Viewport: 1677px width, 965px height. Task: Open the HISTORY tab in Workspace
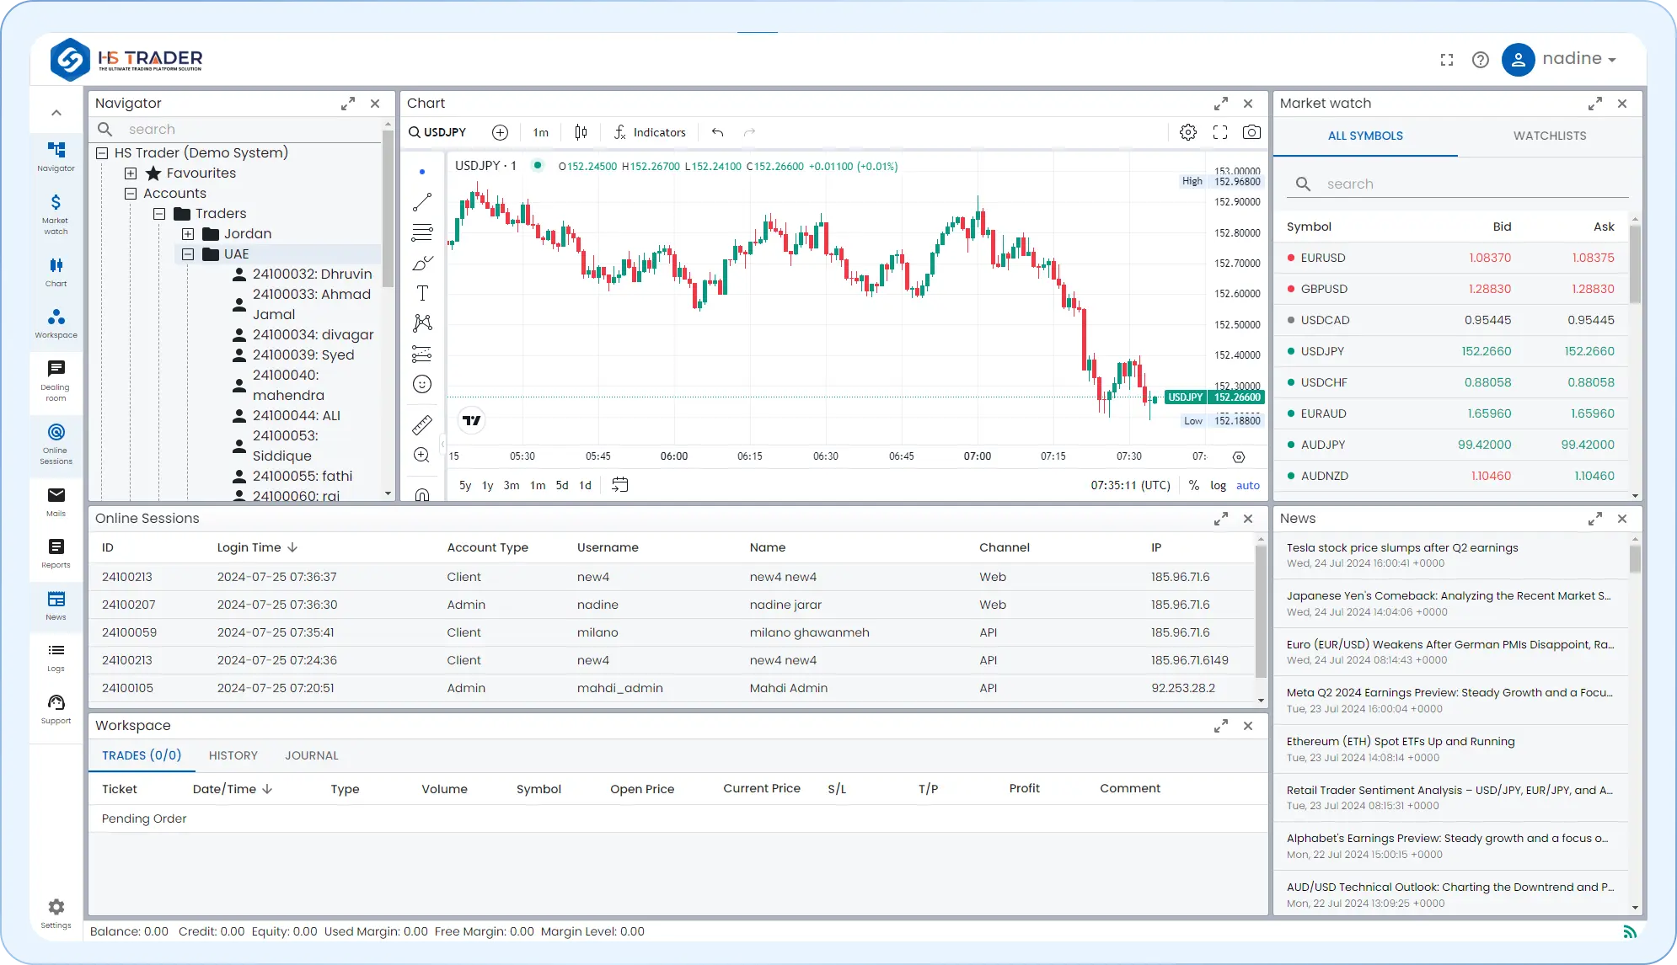[x=233, y=755]
